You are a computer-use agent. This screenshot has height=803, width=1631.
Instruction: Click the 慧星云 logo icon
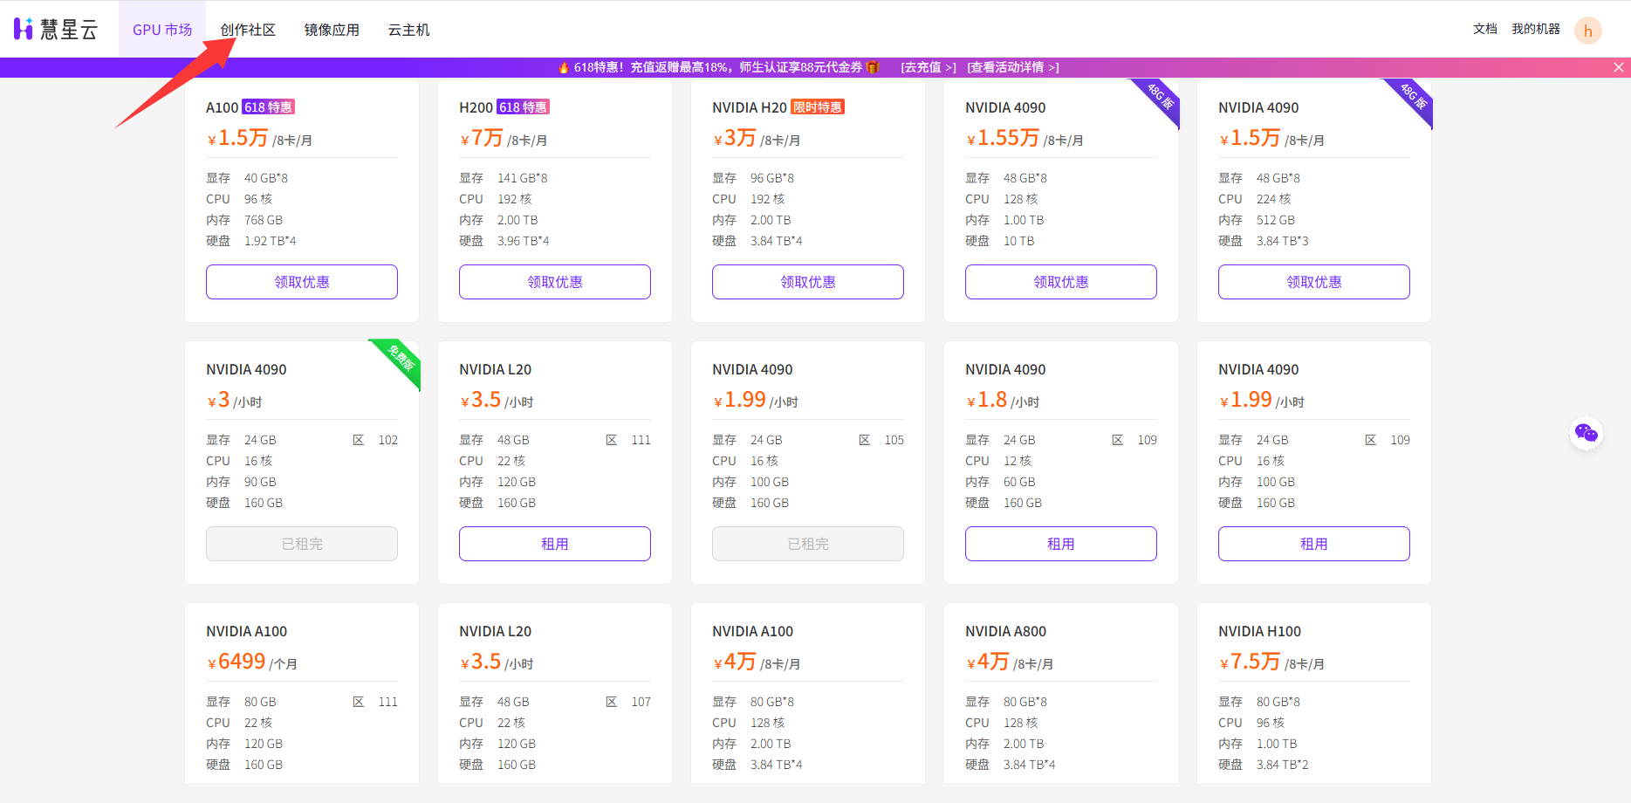[24, 29]
